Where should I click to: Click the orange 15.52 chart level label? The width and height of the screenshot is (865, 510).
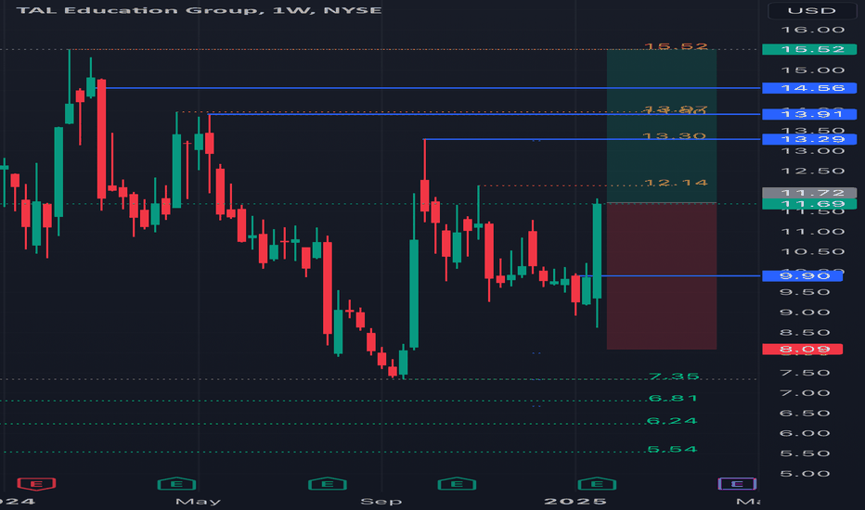(x=676, y=45)
